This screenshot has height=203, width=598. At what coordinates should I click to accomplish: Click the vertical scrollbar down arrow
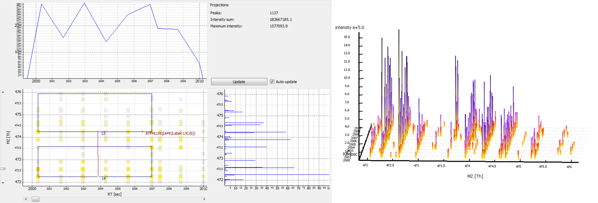(3, 183)
